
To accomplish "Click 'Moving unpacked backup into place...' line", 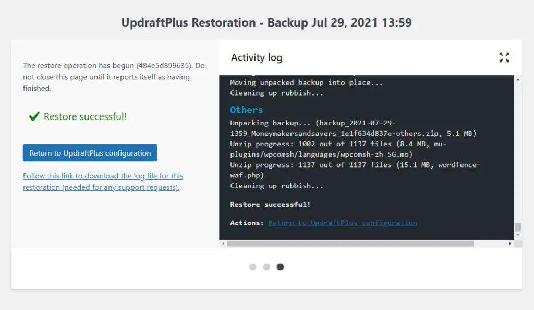I will point(306,82).
